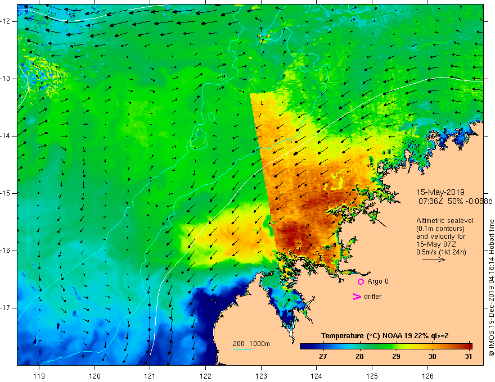Click longitude axis label 119
The height and width of the screenshot is (382, 495).
(x=39, y=376)
